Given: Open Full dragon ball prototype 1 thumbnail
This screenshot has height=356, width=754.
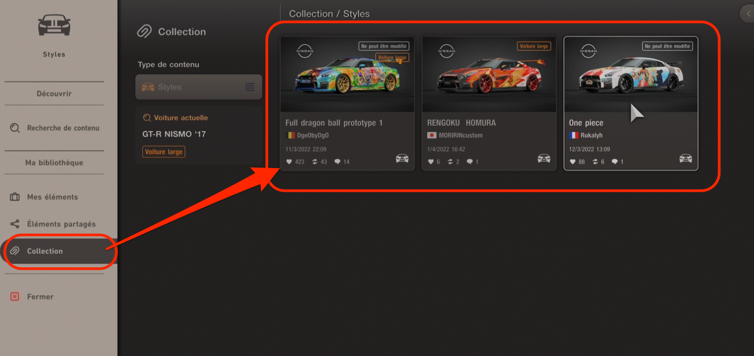Looking at the screenshot, I should point(347,74).
